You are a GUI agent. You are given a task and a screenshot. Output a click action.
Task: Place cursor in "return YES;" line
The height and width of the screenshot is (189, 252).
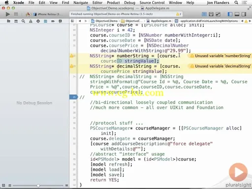coord(104,180)
